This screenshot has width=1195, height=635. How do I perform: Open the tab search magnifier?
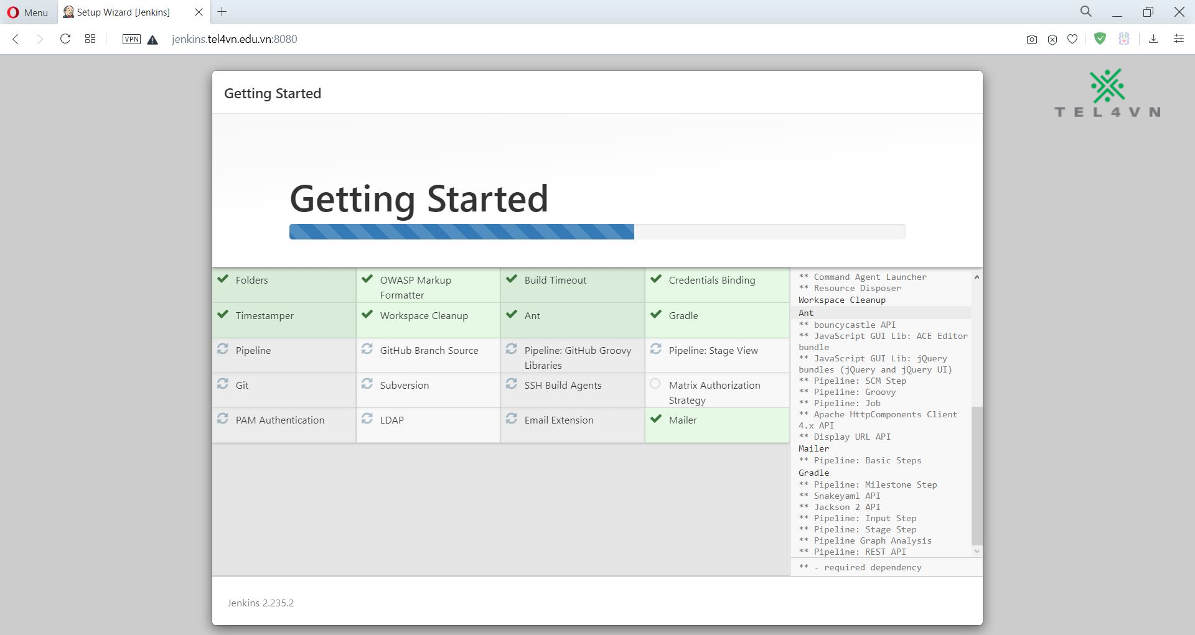click(1086, 11)
